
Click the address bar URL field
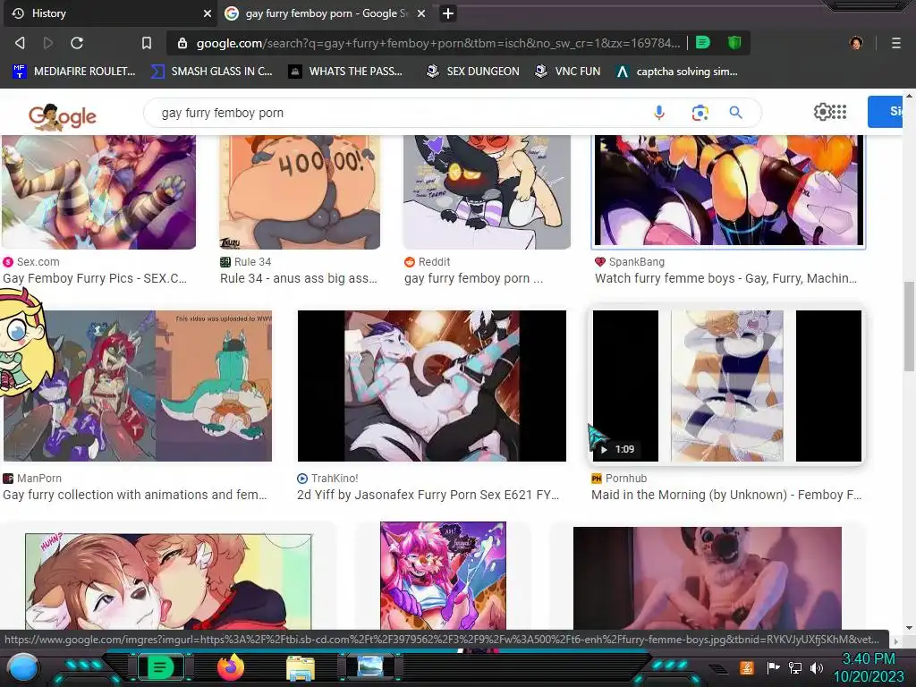coord(438,43)
